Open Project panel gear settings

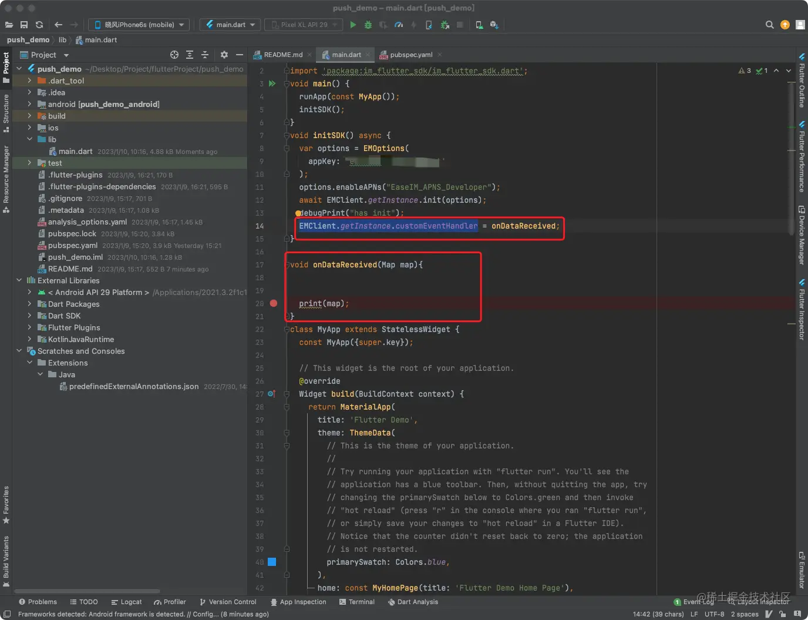[x=224, y=55]
